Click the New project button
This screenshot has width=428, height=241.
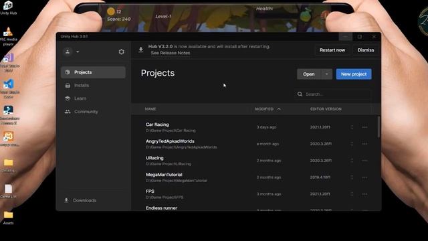point(354,74)
